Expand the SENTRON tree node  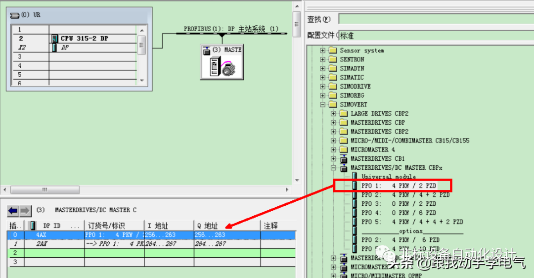tap(322, 59)
